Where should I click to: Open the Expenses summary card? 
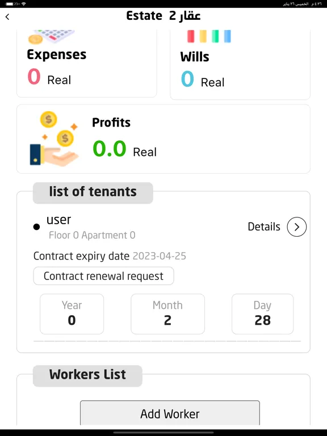87,64
